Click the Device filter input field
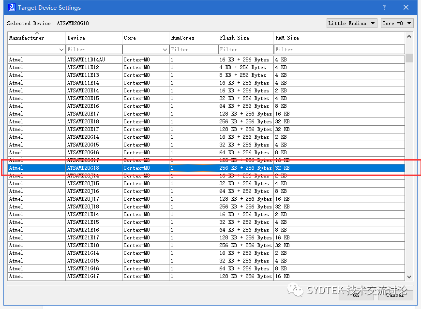Viewport: 421px width, 309px height. click(94, 49)
